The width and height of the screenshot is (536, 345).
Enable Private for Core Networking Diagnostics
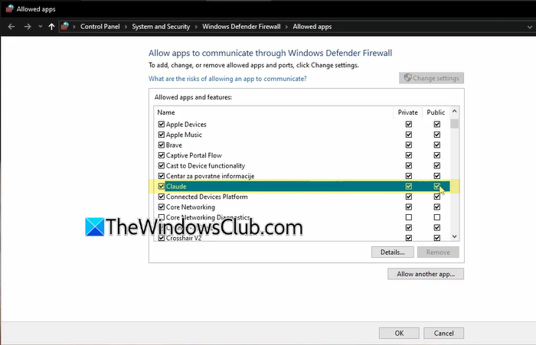(x=408, y=217)
